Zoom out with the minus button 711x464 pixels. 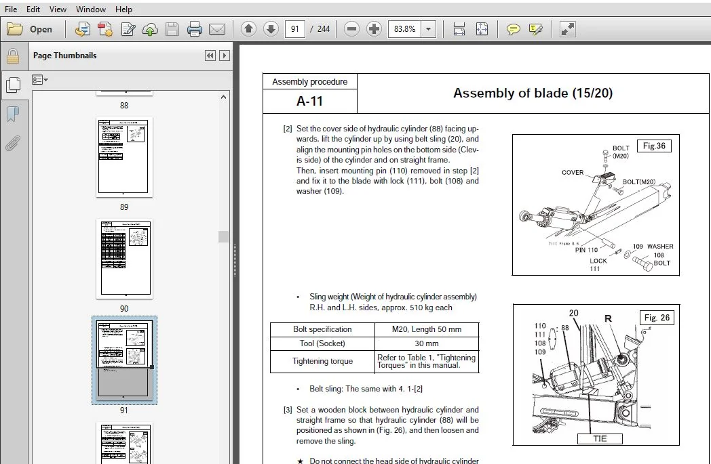tap(351, 29)
